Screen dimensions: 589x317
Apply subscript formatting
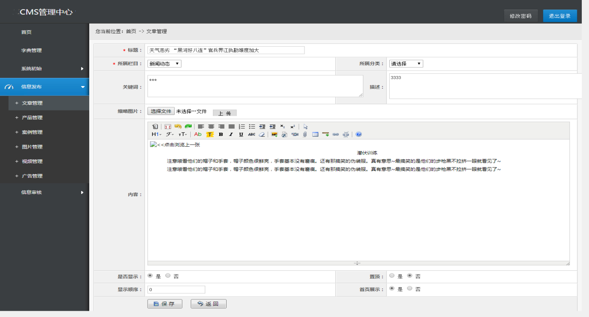pyautogui.click(x=282, y=126)
